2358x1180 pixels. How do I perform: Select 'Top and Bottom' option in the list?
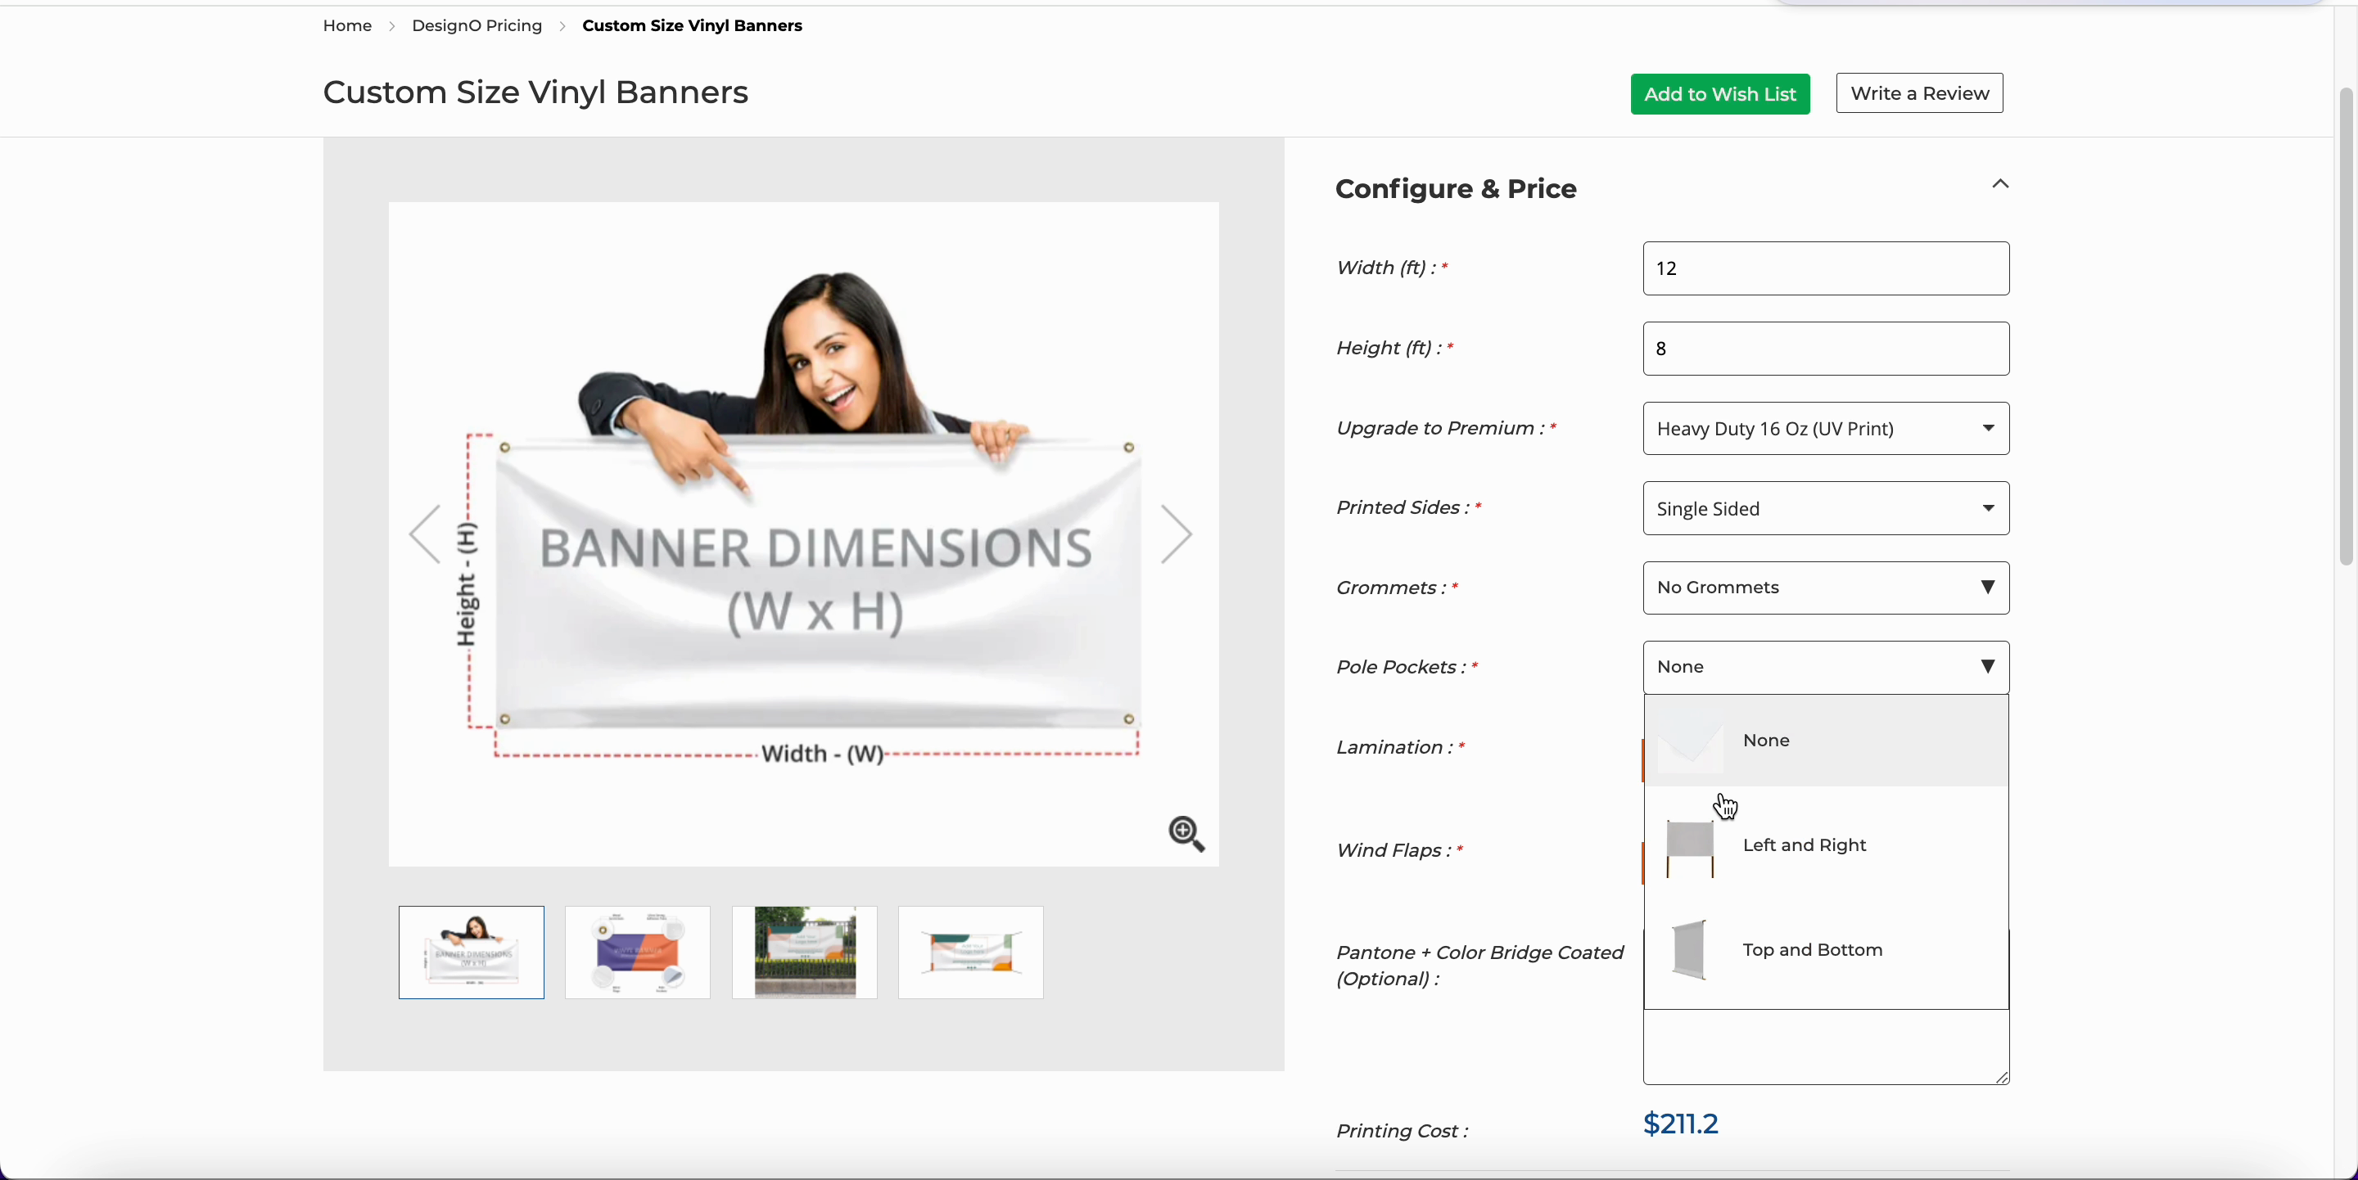tap(1812, 950)
